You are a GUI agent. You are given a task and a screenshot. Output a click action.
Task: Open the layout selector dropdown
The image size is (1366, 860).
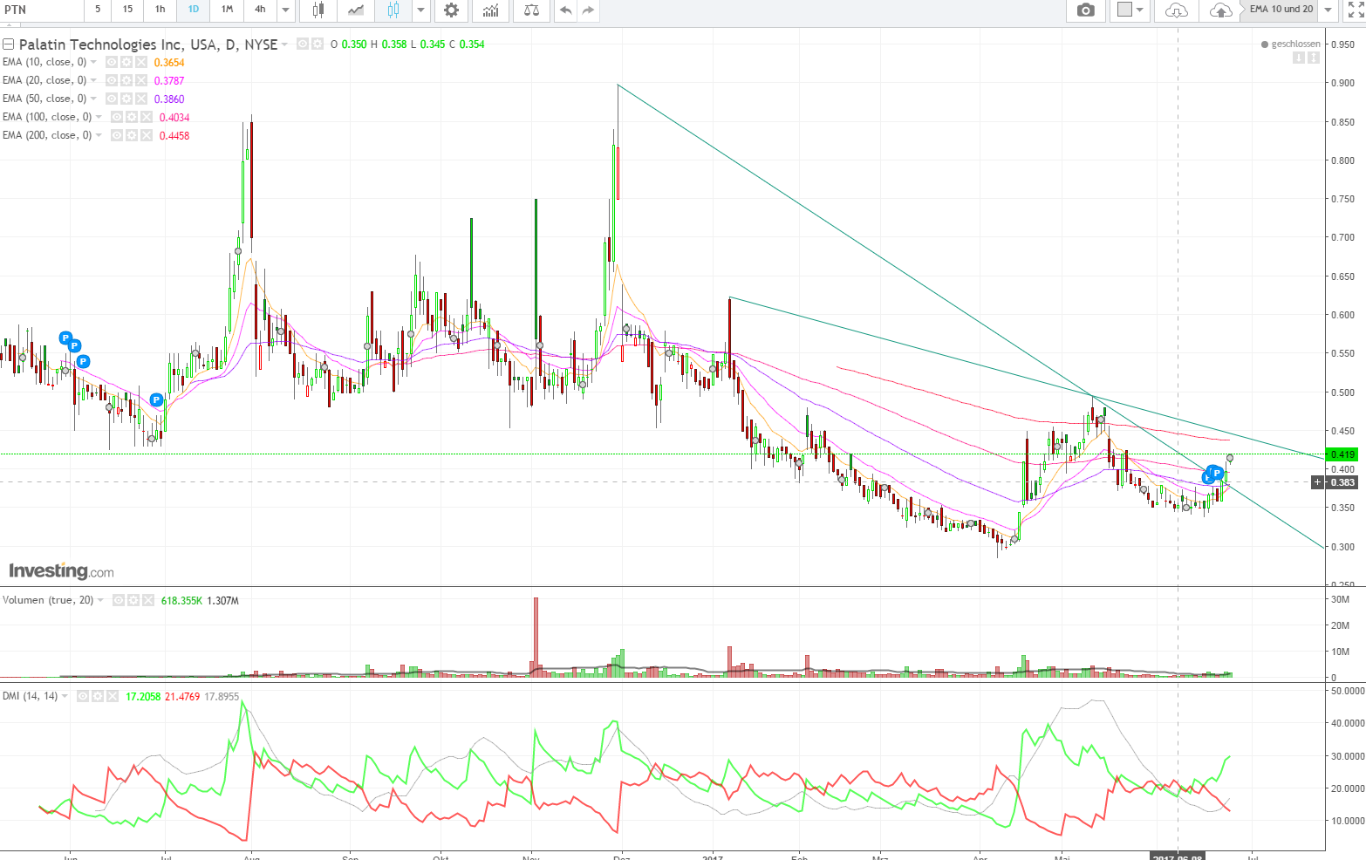(1130, 10)
